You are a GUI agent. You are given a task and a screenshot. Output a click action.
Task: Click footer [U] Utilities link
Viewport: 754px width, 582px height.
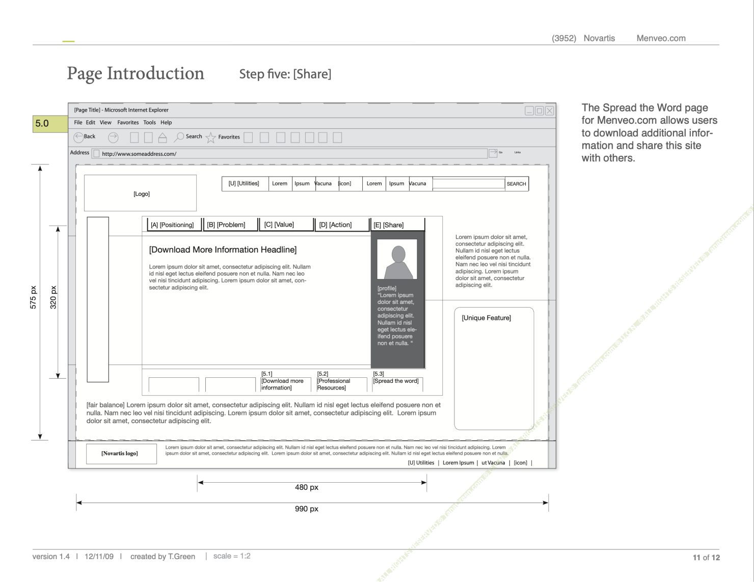421,463
